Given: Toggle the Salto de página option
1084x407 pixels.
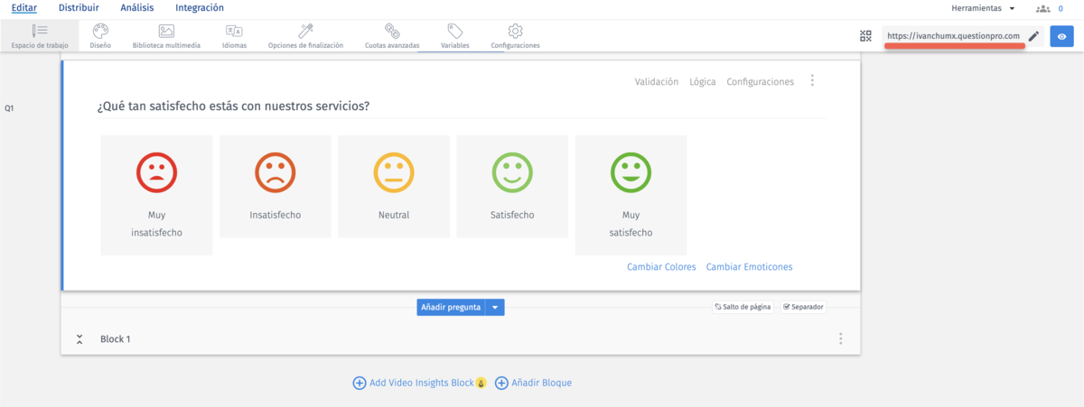Looking at the screenshot, I should point(743,307).
